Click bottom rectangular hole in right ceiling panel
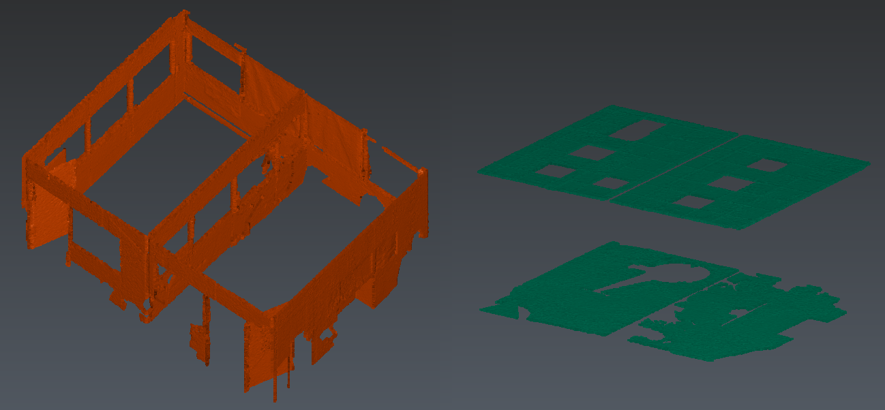Screen dimensions: 885x410 click(692, 202)
